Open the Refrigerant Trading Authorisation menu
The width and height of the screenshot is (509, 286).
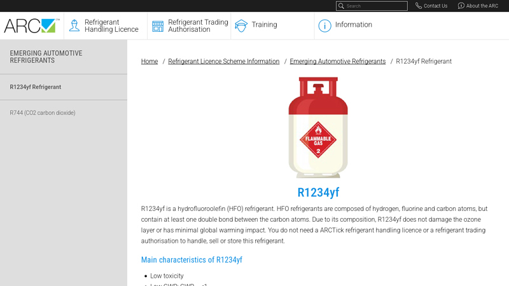[198, 26]
